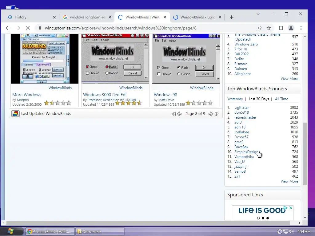The image size is (315, 236).
Task: Show All Time top skinners
Action: click(281, 99)
